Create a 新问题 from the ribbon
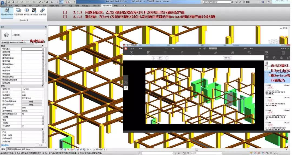This screenshot has height=155, width=292. point(26,12)
